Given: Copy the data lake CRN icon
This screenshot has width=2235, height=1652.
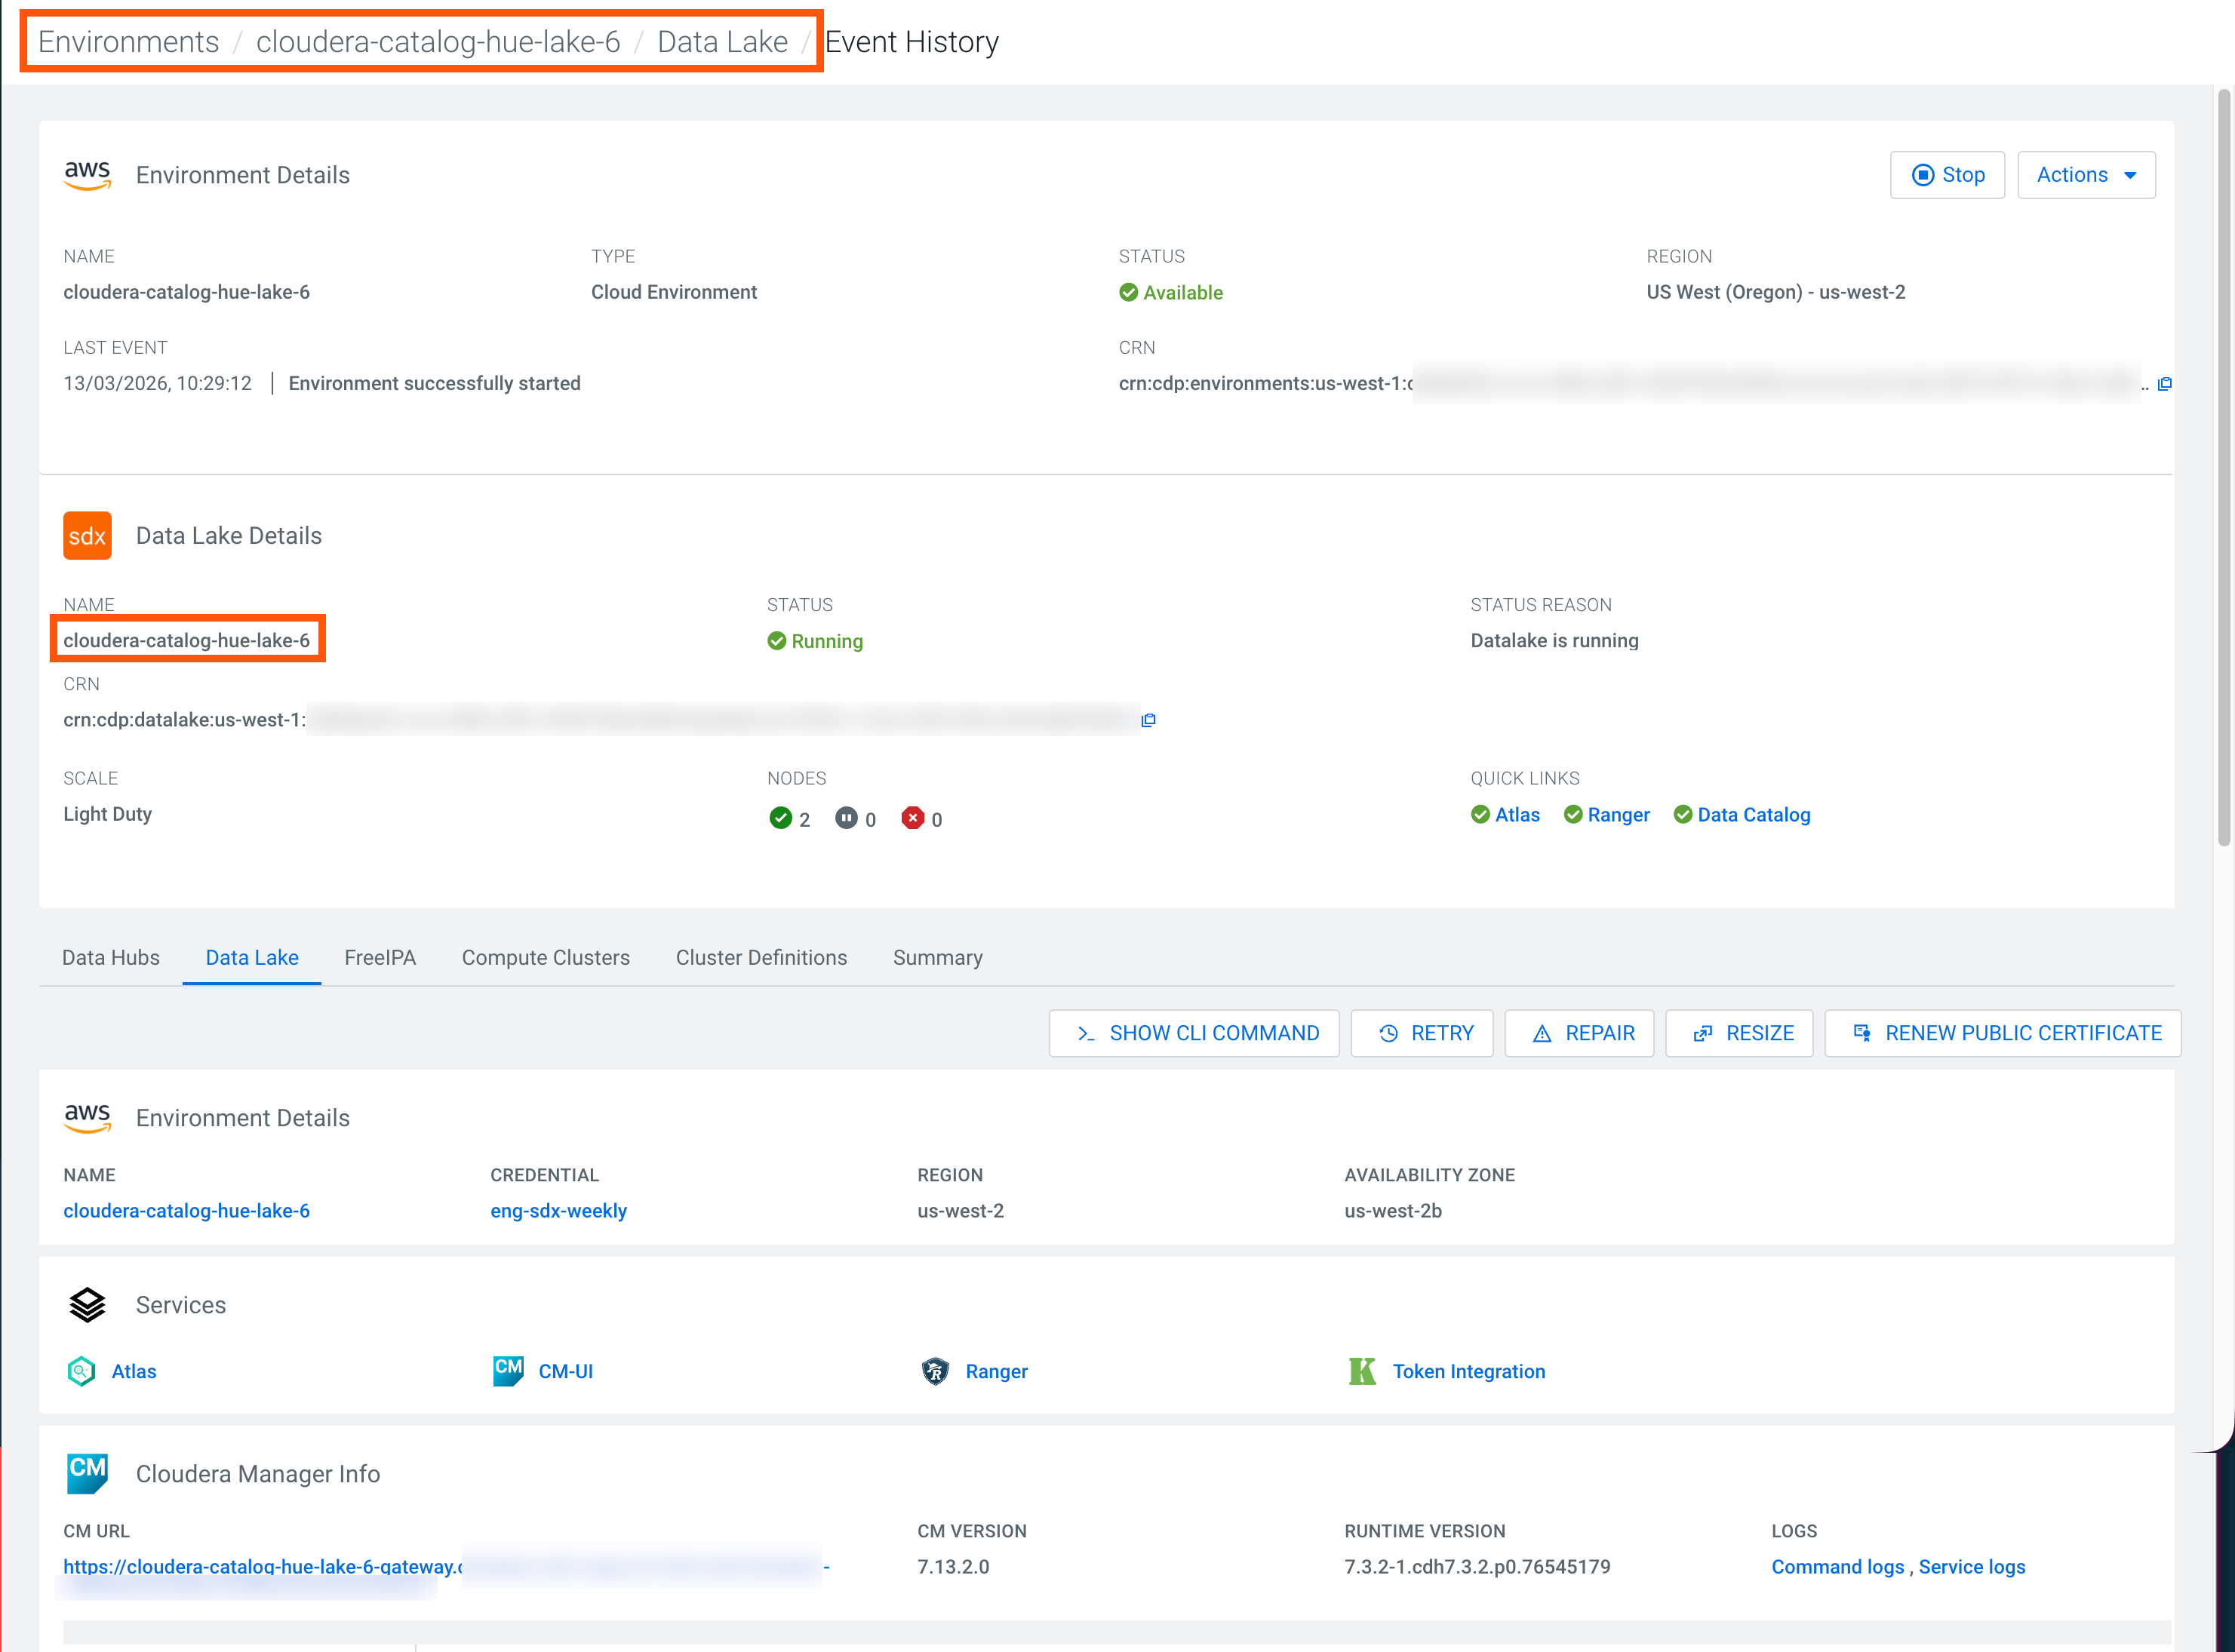Looking at the screenshot, I should tap(1148, 720).
